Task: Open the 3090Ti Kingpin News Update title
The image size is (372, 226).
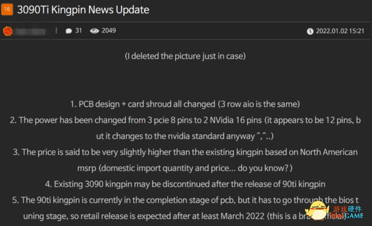Action: click(x=83, y=10)
